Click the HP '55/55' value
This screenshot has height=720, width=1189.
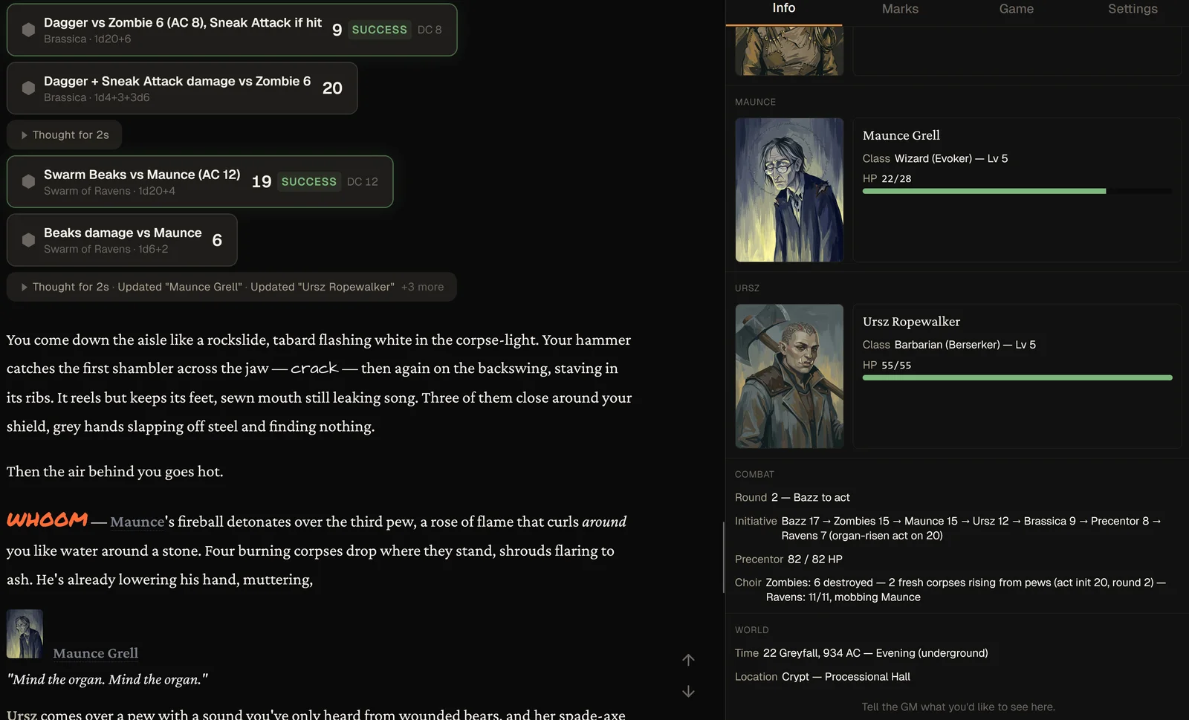click(x=896, y=366)
